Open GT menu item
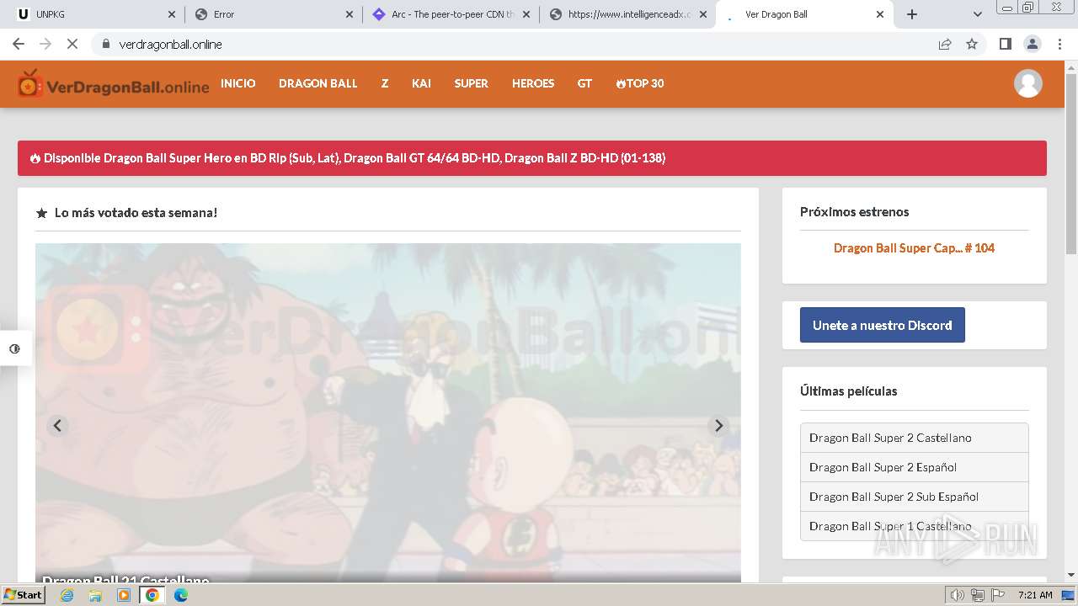 click(584, 83)
